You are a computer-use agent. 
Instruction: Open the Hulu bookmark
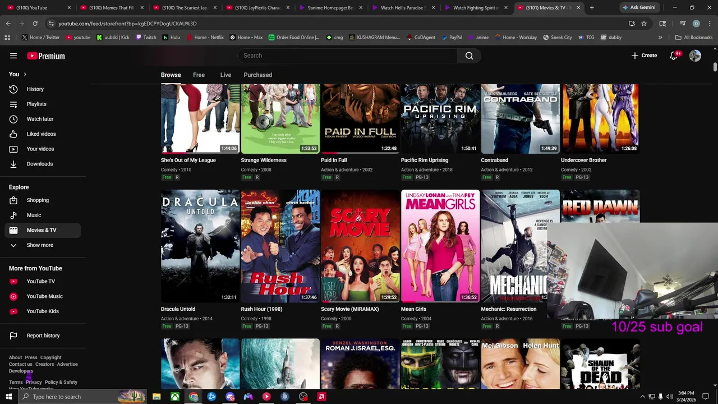(171, 37)
